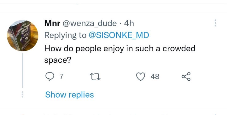Visit the @SISONKE_MD mention link

[119, 35]
